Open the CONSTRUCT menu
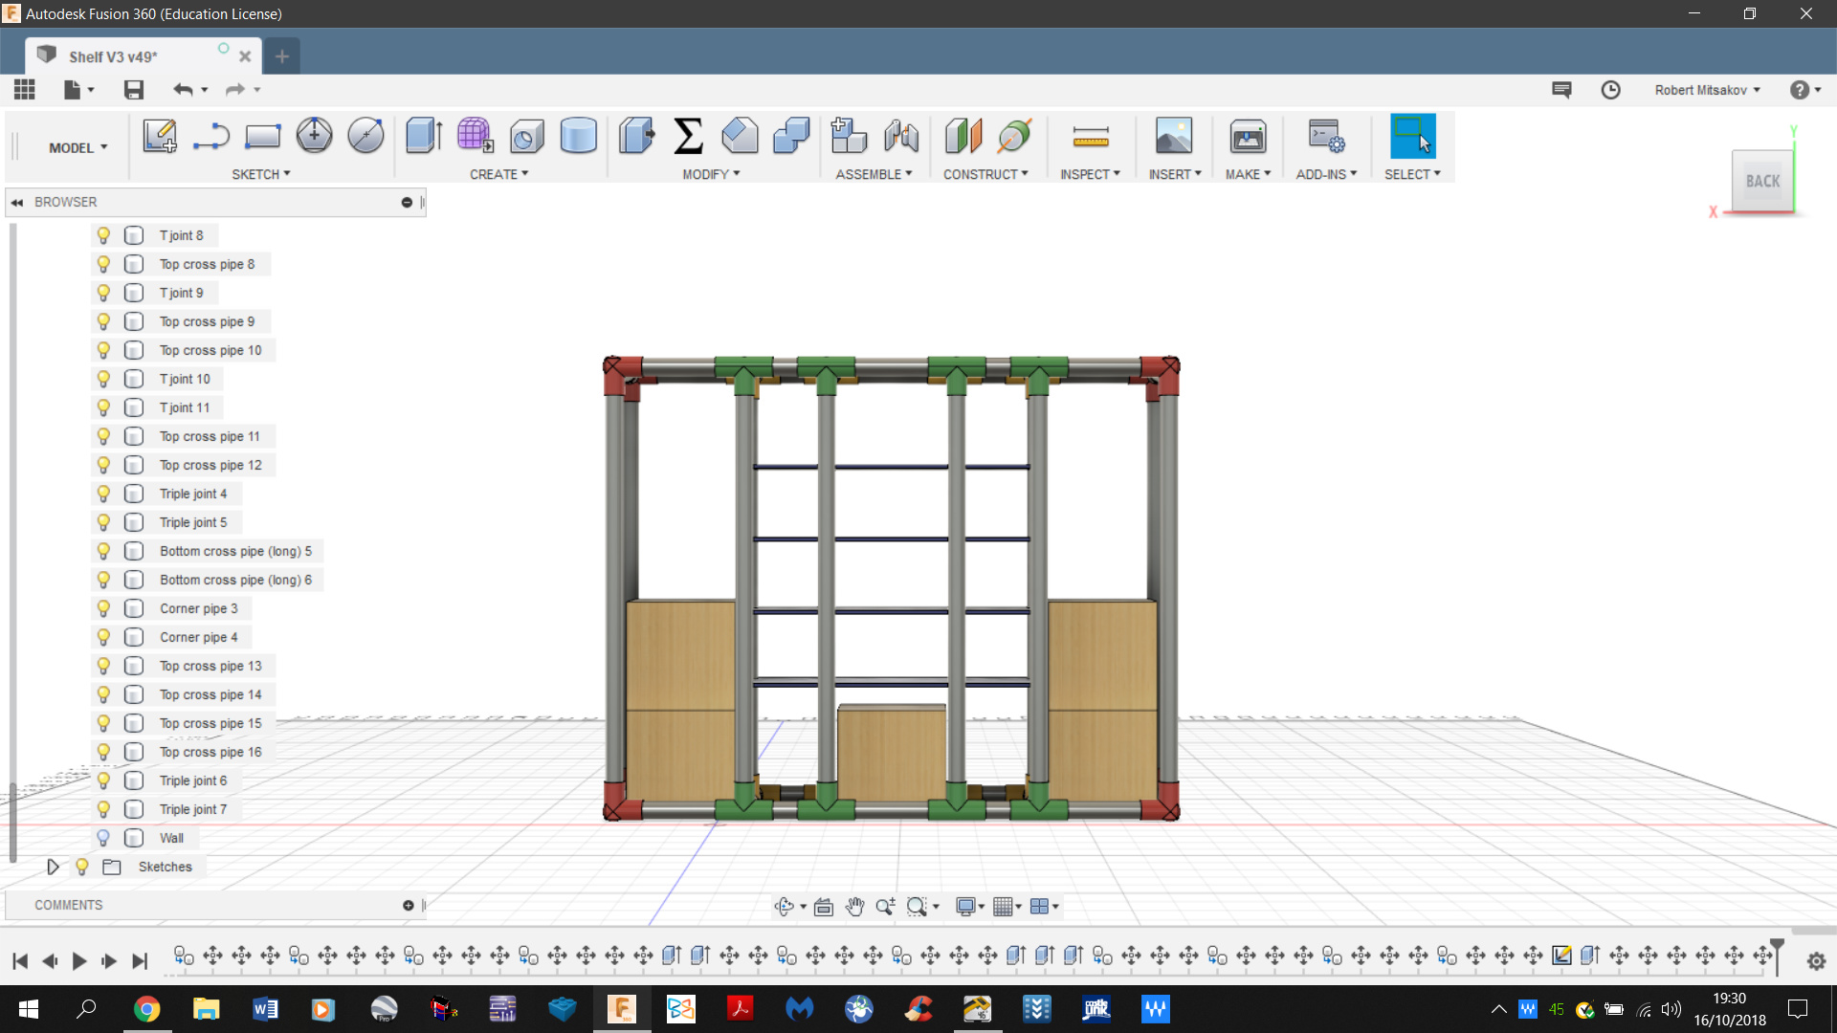 tap(985, 174)
